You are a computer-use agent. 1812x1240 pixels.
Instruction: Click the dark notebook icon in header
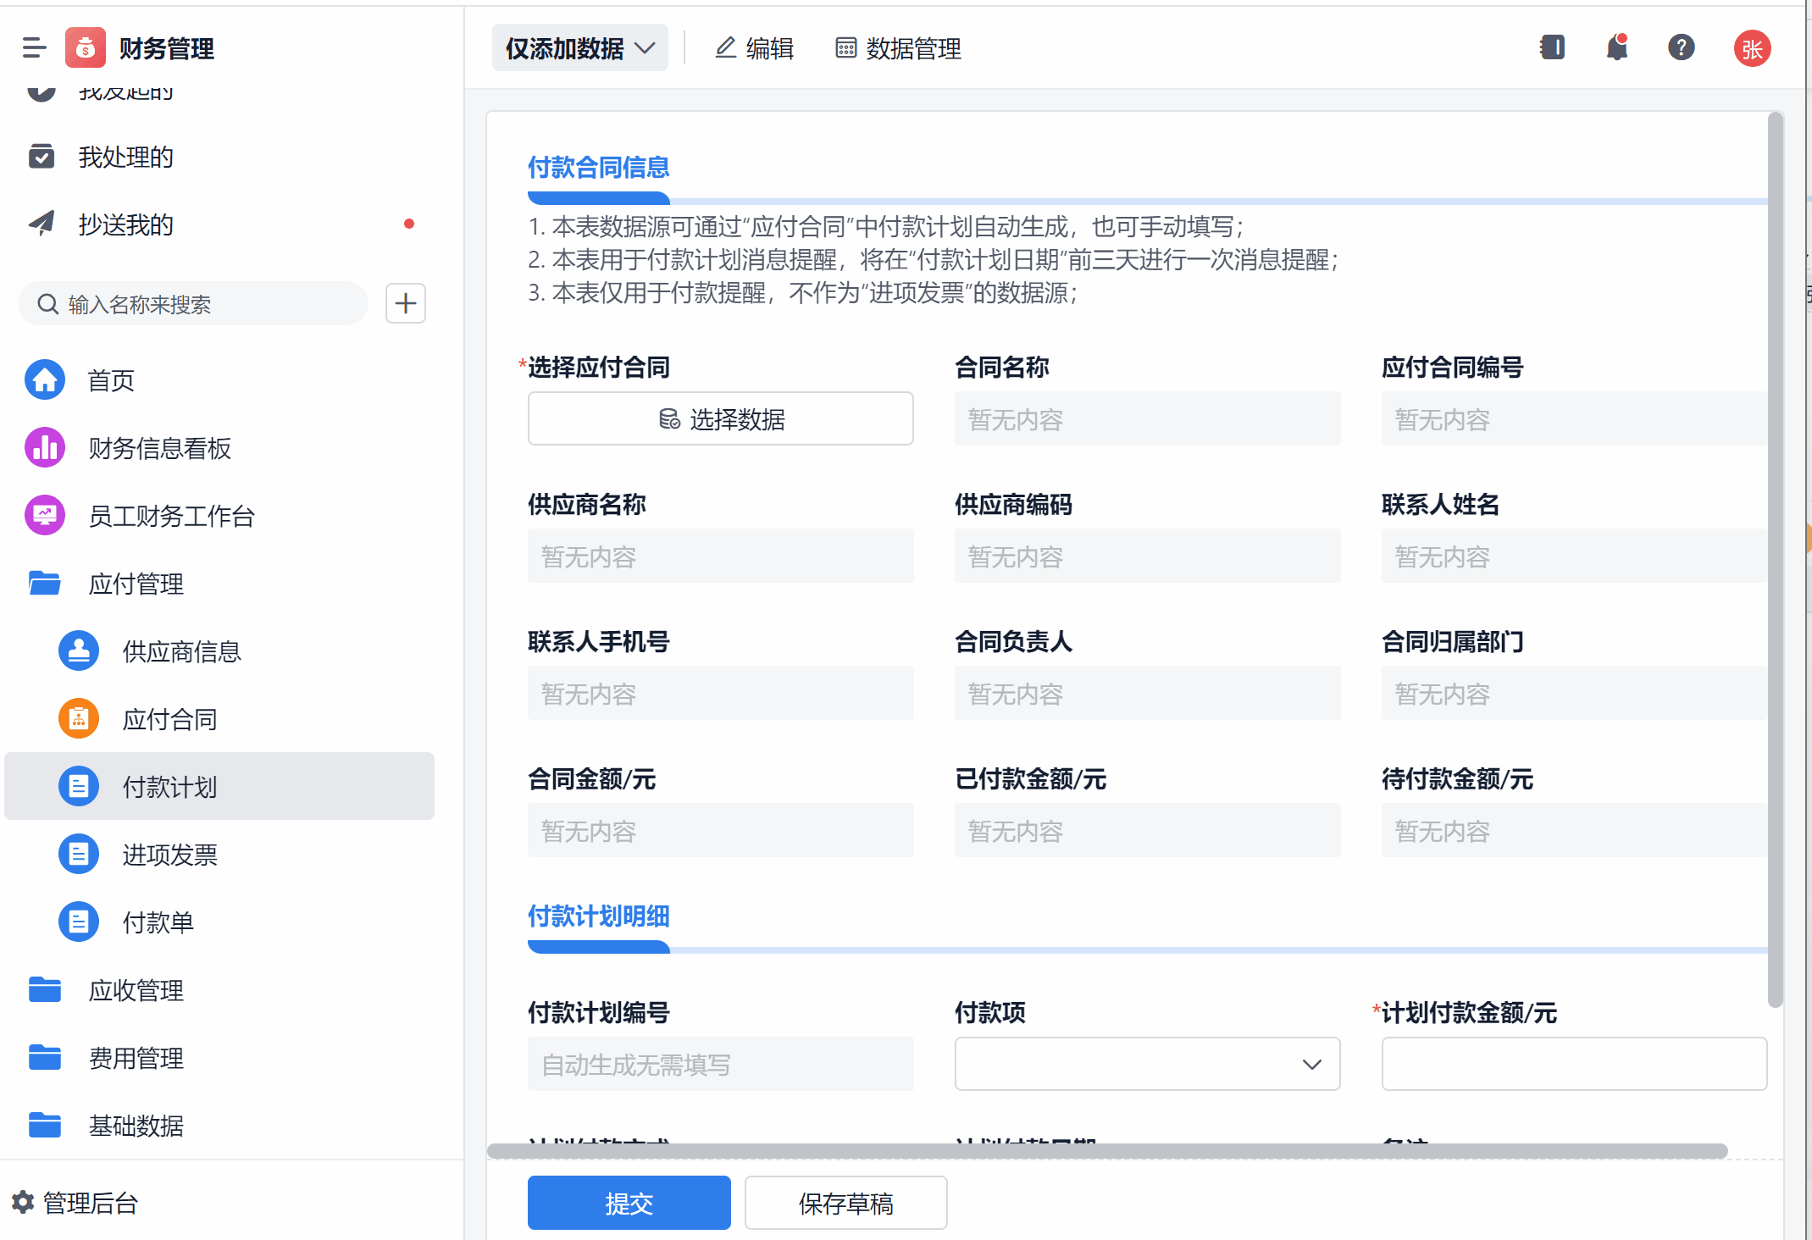click(x=1552, y=47)
